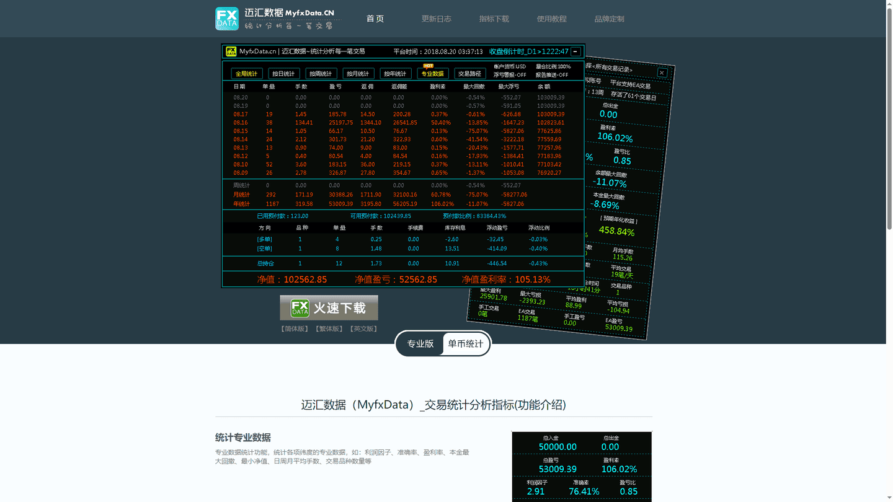Click the 帐户货币:USD label
Image resolution: width=893 pixels, height=502 pixels.
(510, 66)
